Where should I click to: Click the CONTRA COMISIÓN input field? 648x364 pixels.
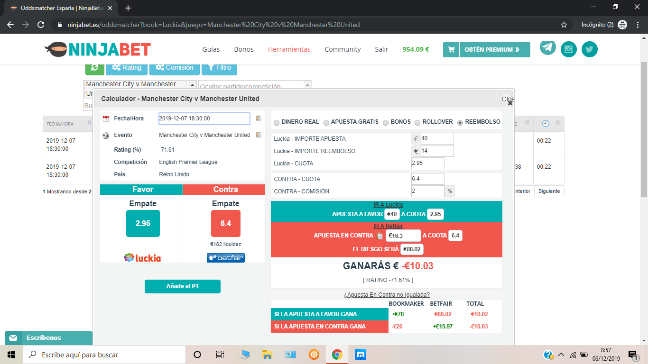pyautogui.click(x=428, y=191)
